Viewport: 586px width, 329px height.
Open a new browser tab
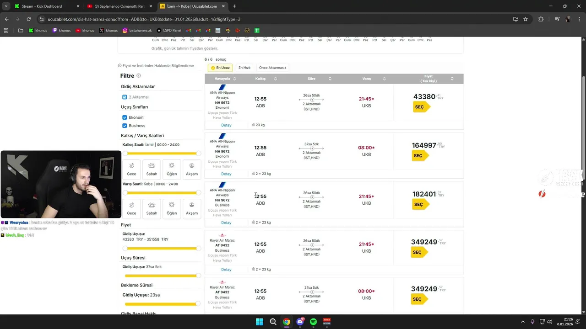(x=234, y=6)
